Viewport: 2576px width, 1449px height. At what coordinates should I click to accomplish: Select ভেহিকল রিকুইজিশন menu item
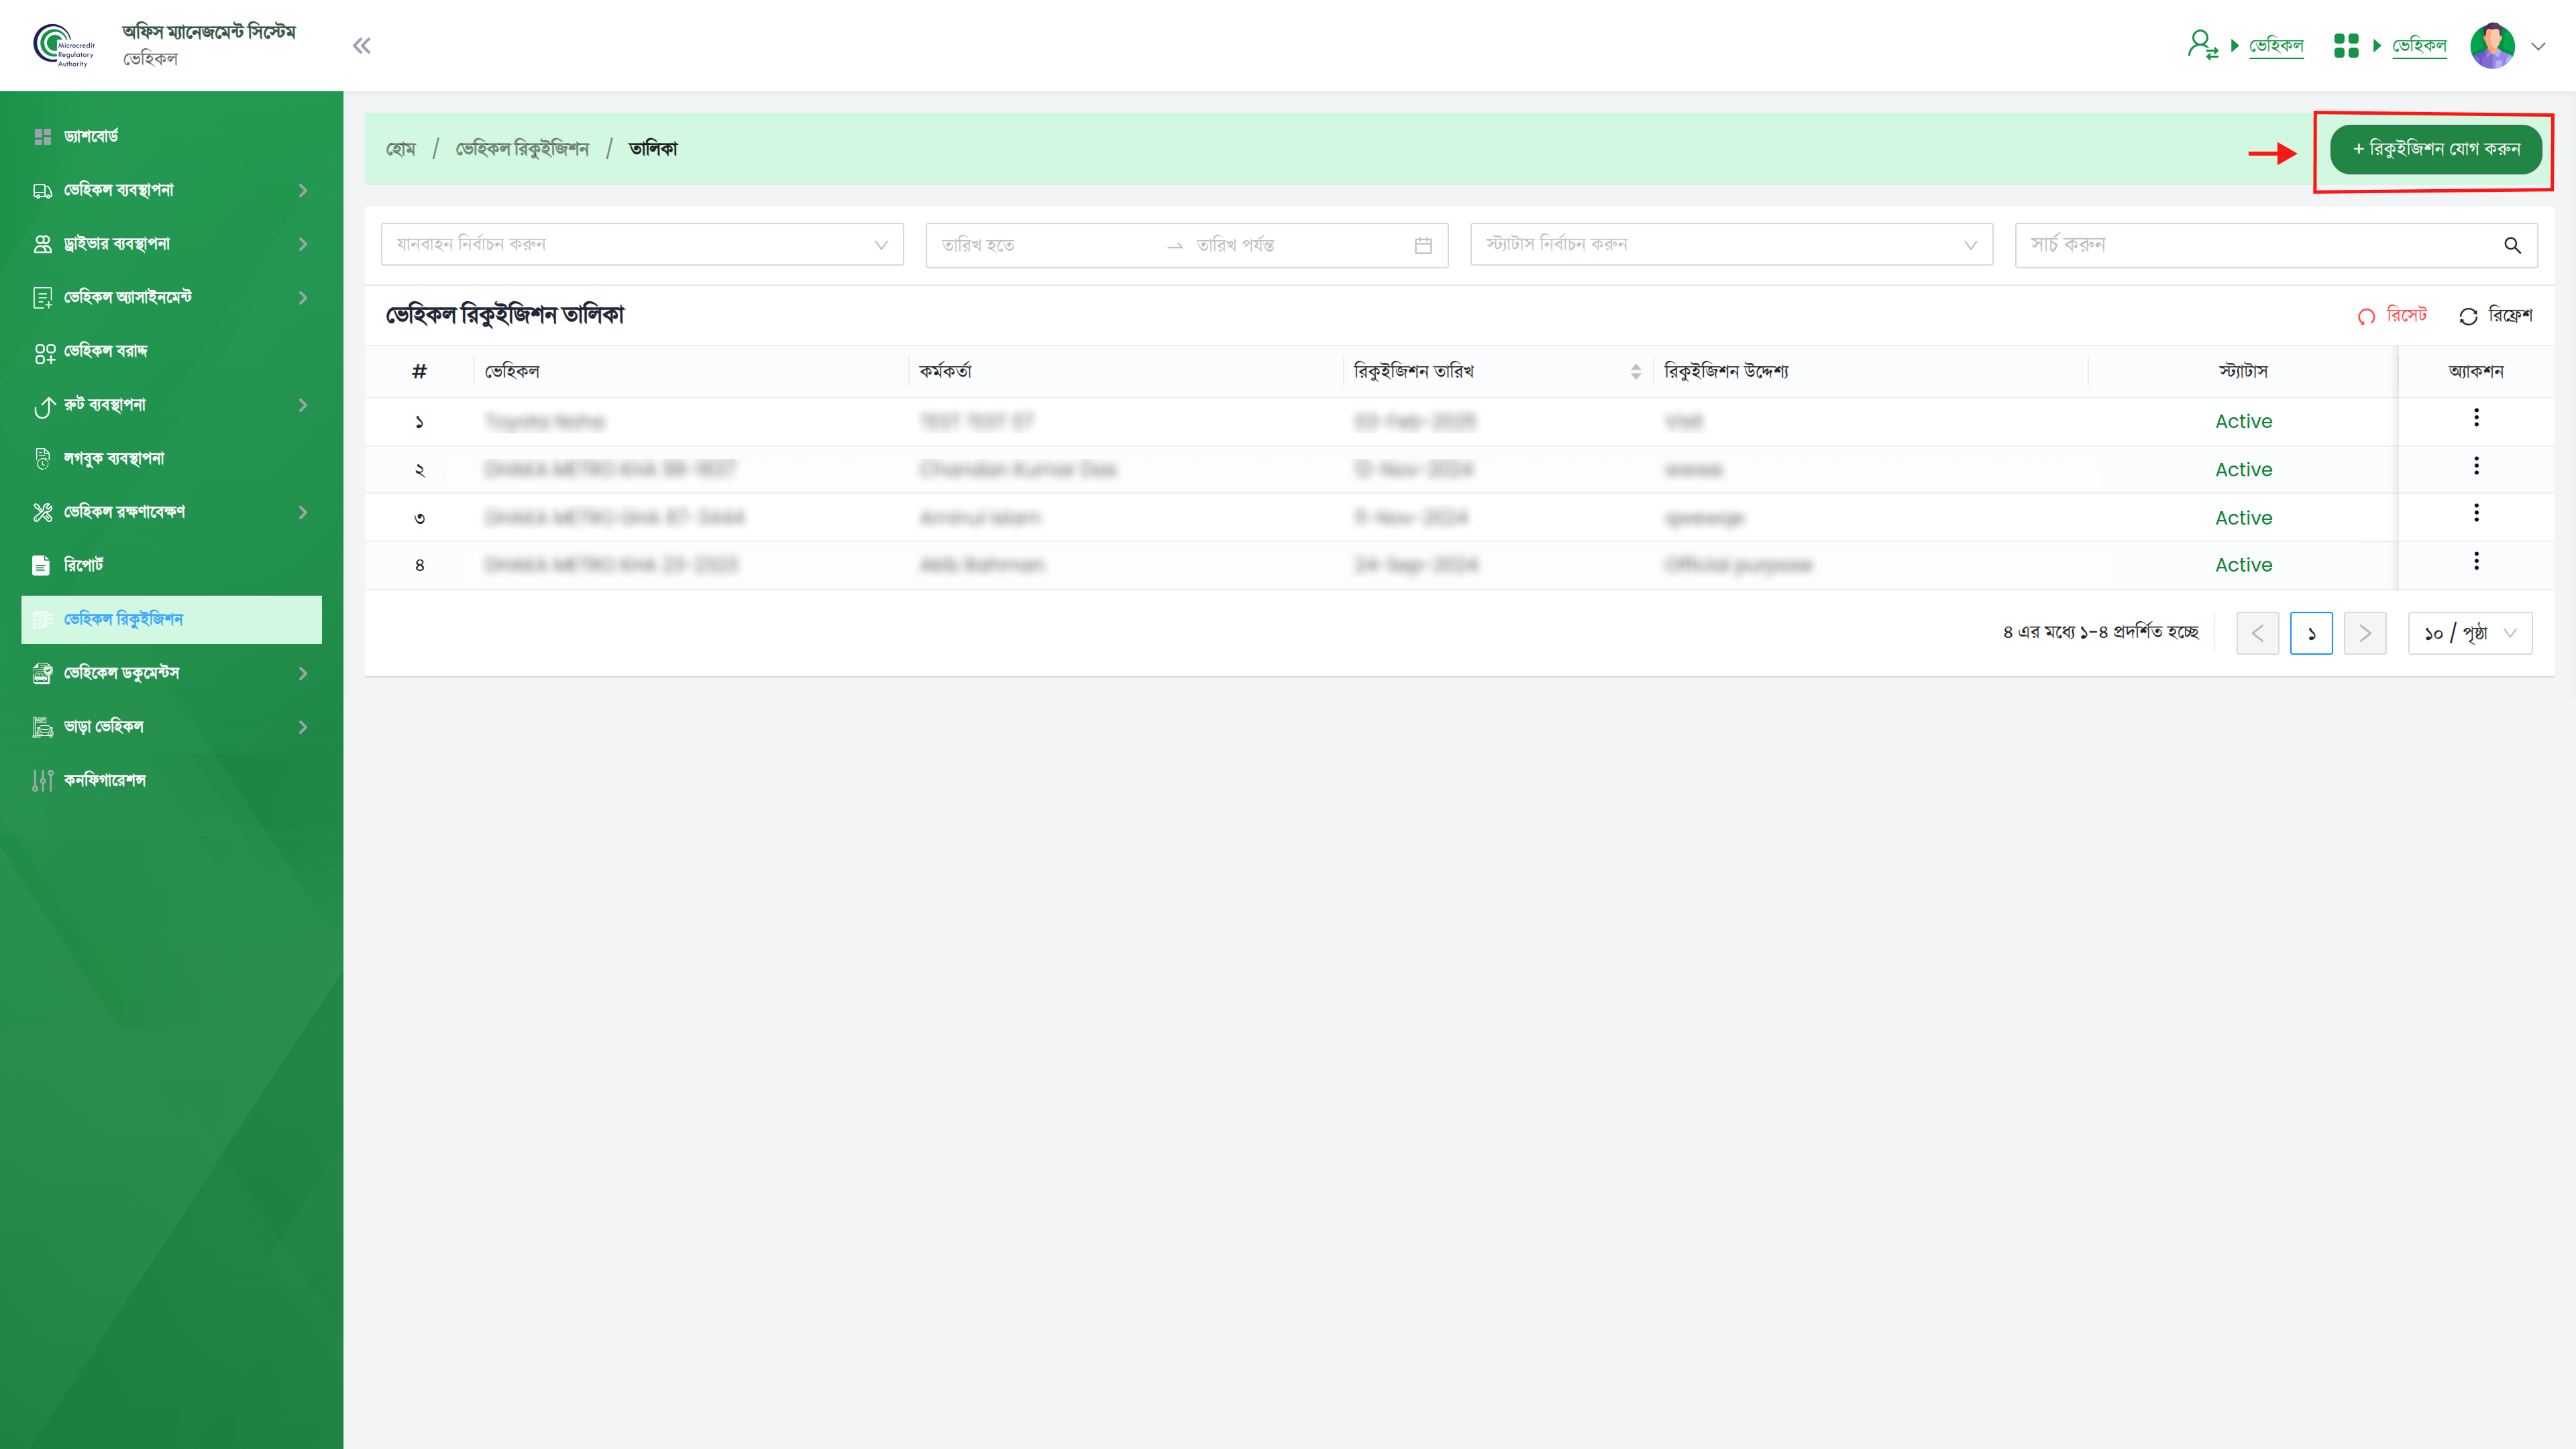pyautogui.click(x=172, y=620)
